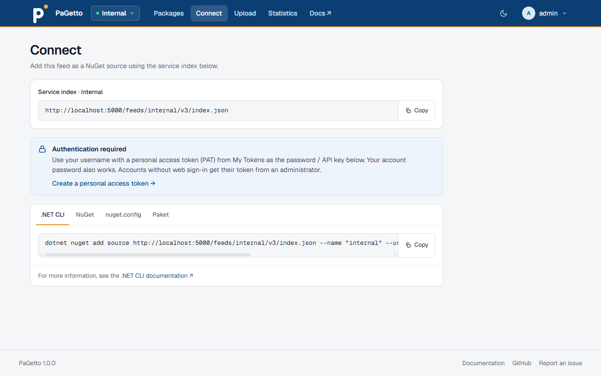Switch to the Paket tab
This screenshot has height=376, width=601.
pos(161,215)
